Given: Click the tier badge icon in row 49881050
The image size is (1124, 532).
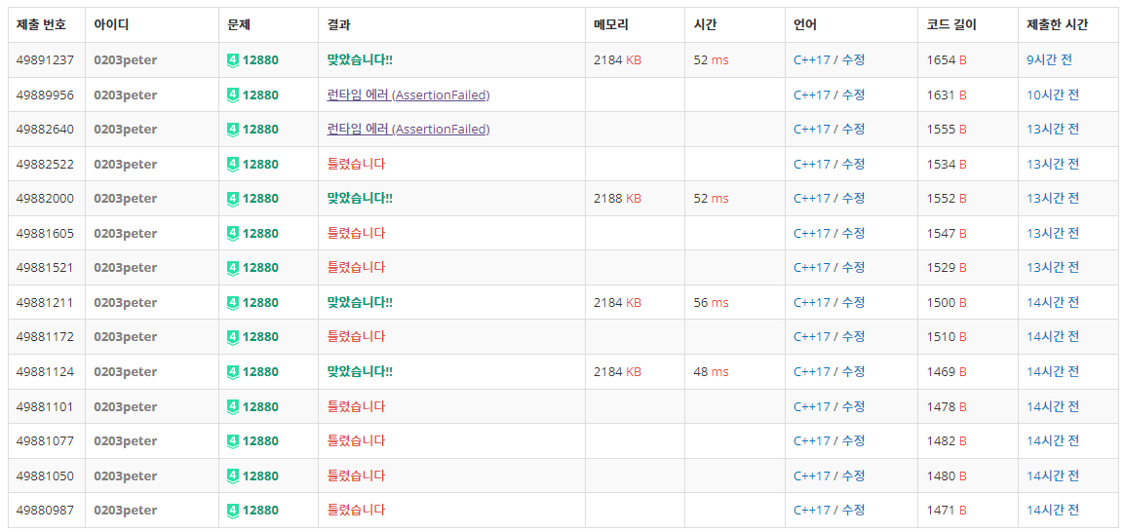Looking at the screenshot, I should pyautogui.click(x=232, y=475).
